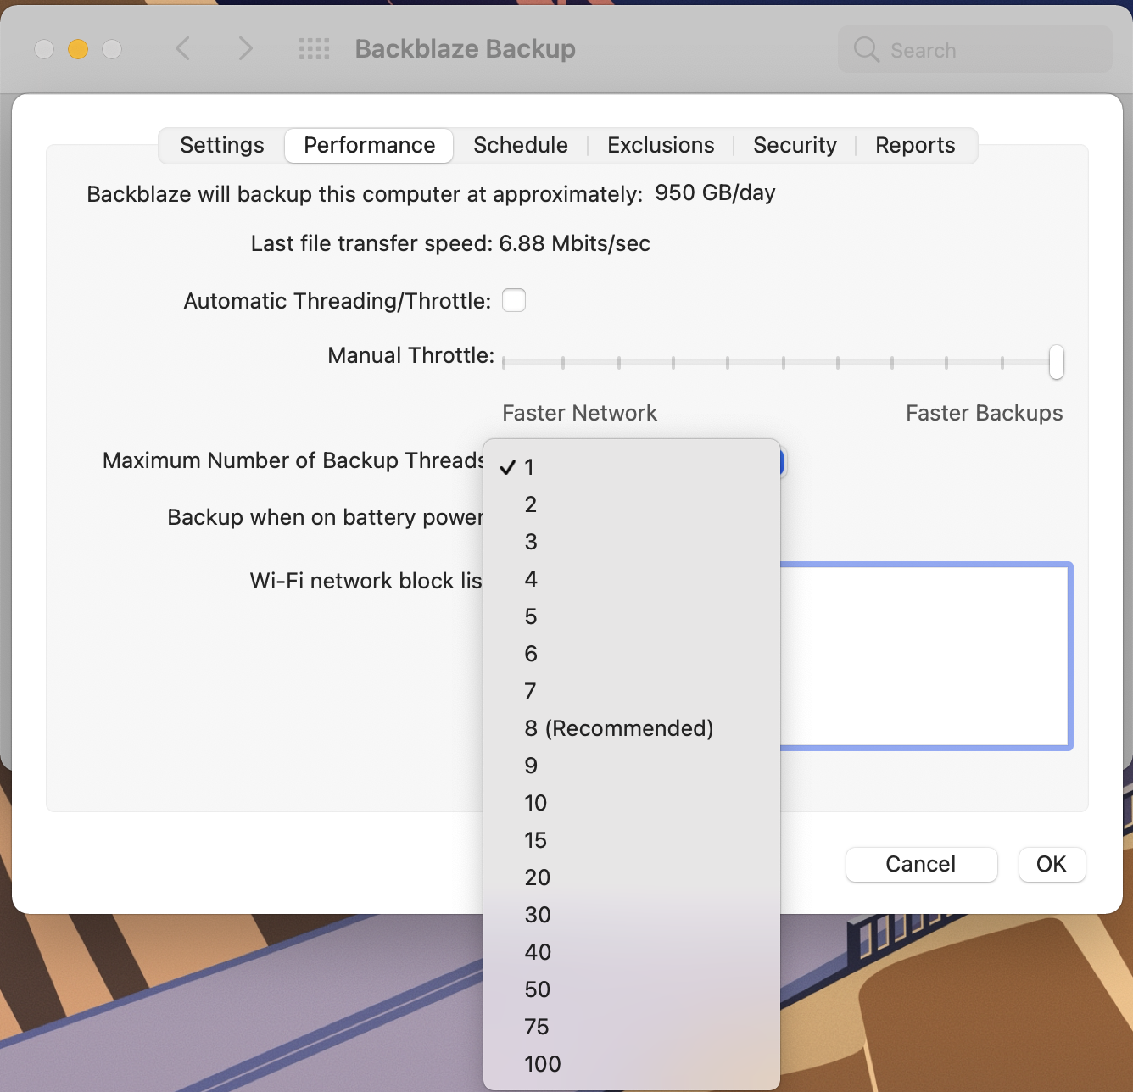Click the Manual Throttle slider handle
1133x1092 pixels.
[1056, 361]
